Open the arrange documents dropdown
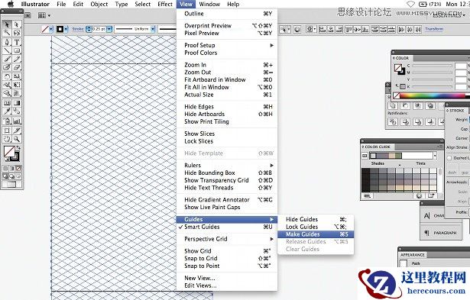 point(44,15)
